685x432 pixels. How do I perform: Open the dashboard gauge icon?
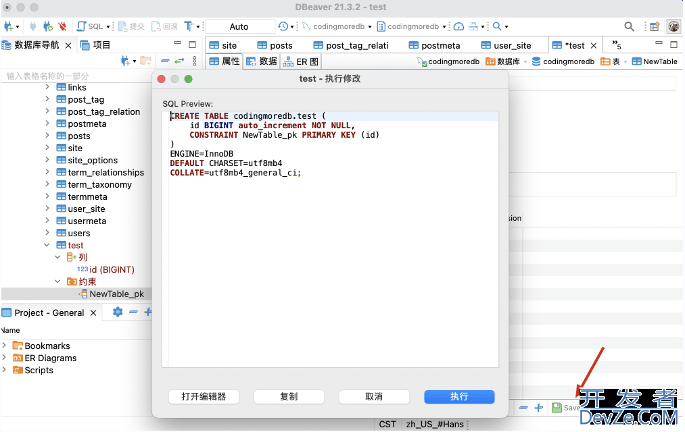458,26
